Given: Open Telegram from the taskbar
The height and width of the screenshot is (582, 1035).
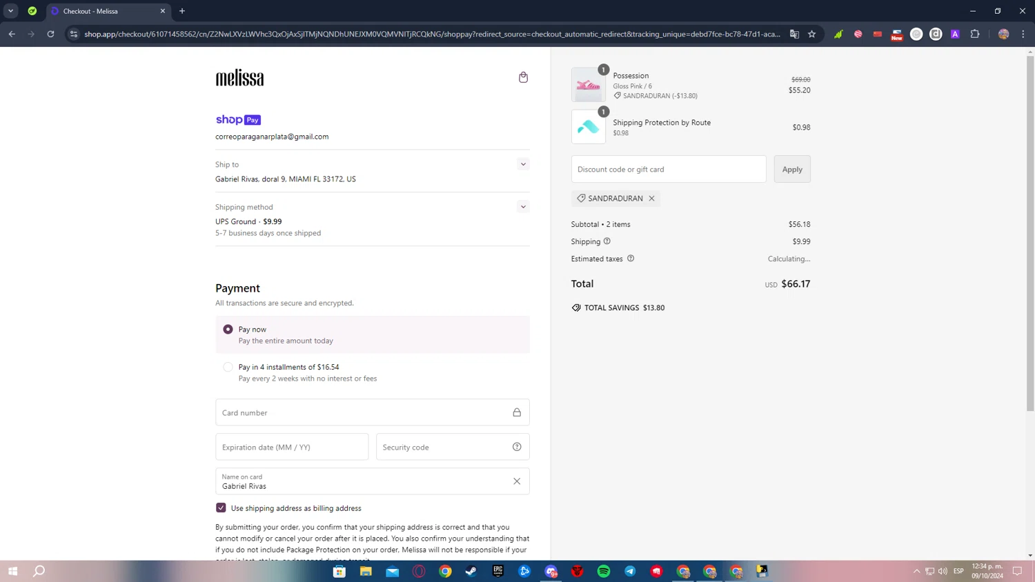Looking at the screenshot, I should pos(630,571).
